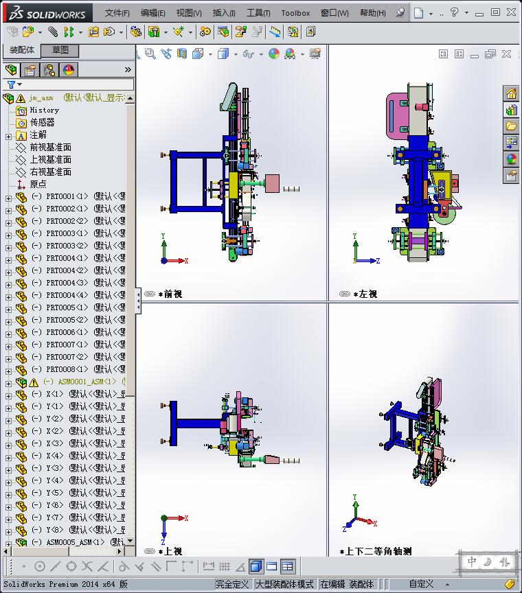
Task: Open the view orientation dropdown arrow
Action: 210,54
